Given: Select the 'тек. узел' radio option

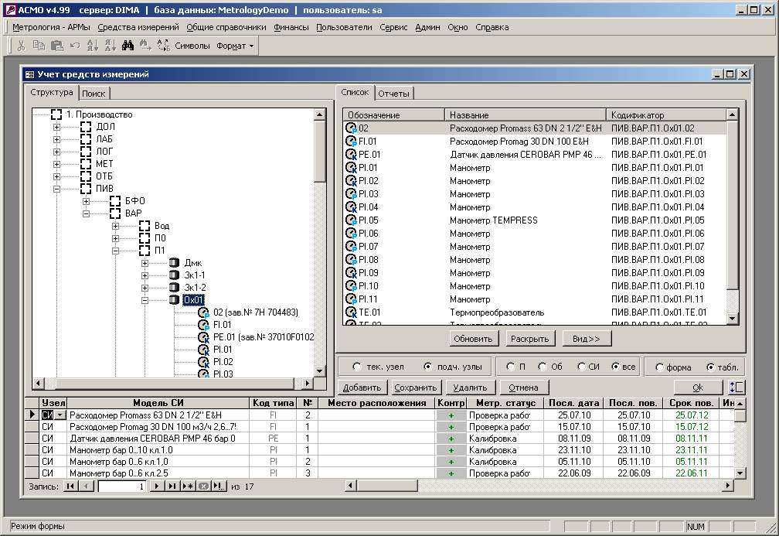Looking at the screenshot, I should [x=356, y=367].
